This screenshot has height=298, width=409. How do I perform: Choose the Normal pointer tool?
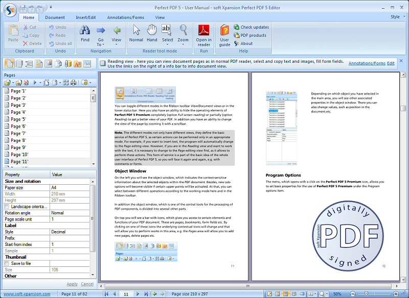tap(136, 33)
